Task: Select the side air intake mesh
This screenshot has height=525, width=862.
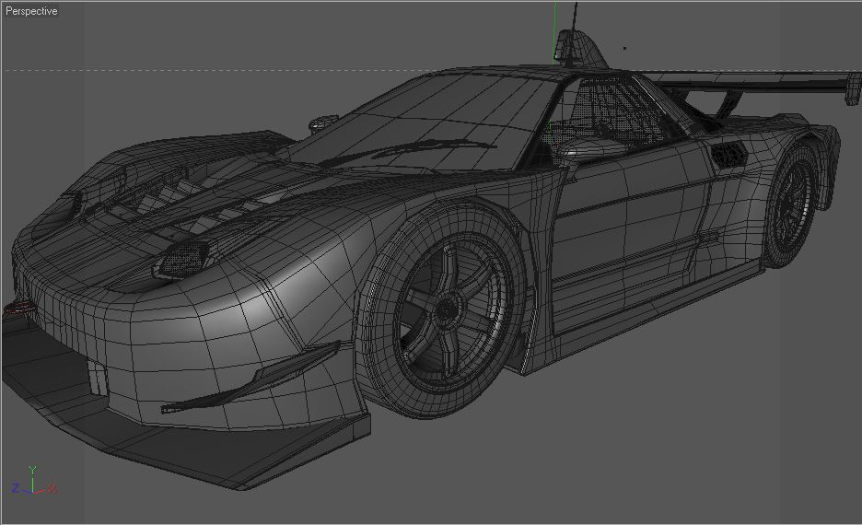Action: pyautogui.click(x=728, y=155)
